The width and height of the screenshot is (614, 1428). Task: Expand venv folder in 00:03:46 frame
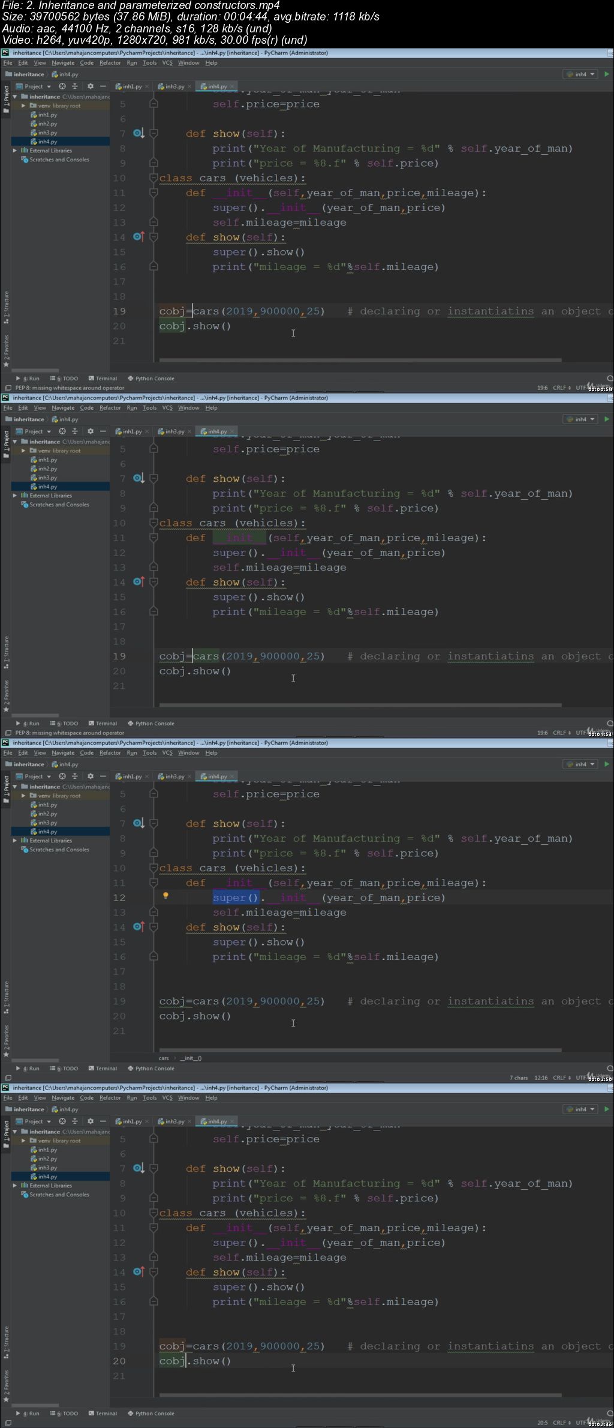click(x=23, y=1141)
